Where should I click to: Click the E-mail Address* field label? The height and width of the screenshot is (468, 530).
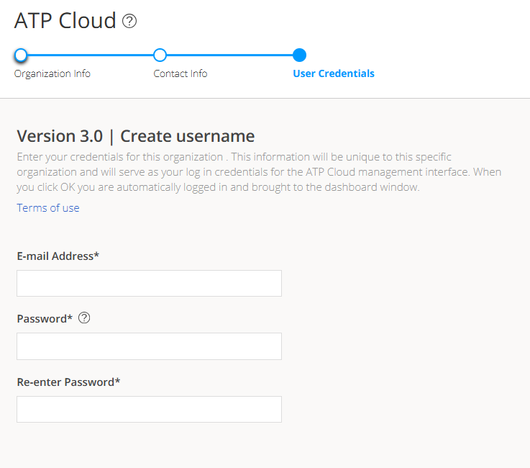coord(58,256)
